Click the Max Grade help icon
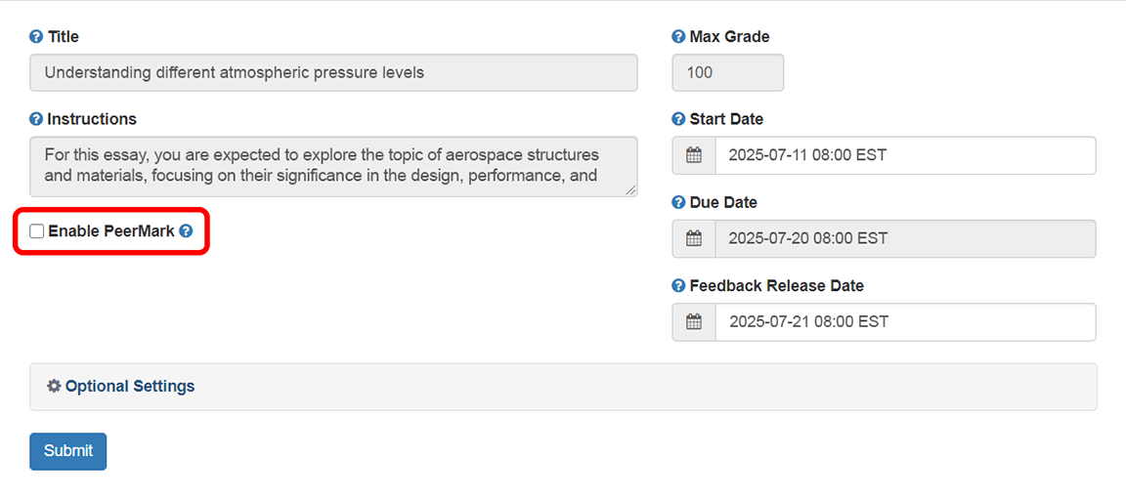The image size is (1126, 500). click(x=678, y=37)
